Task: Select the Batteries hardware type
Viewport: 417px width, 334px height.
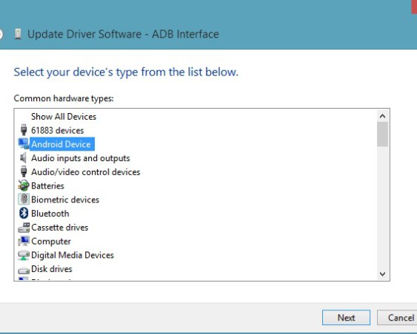Action: click(47, 185)
